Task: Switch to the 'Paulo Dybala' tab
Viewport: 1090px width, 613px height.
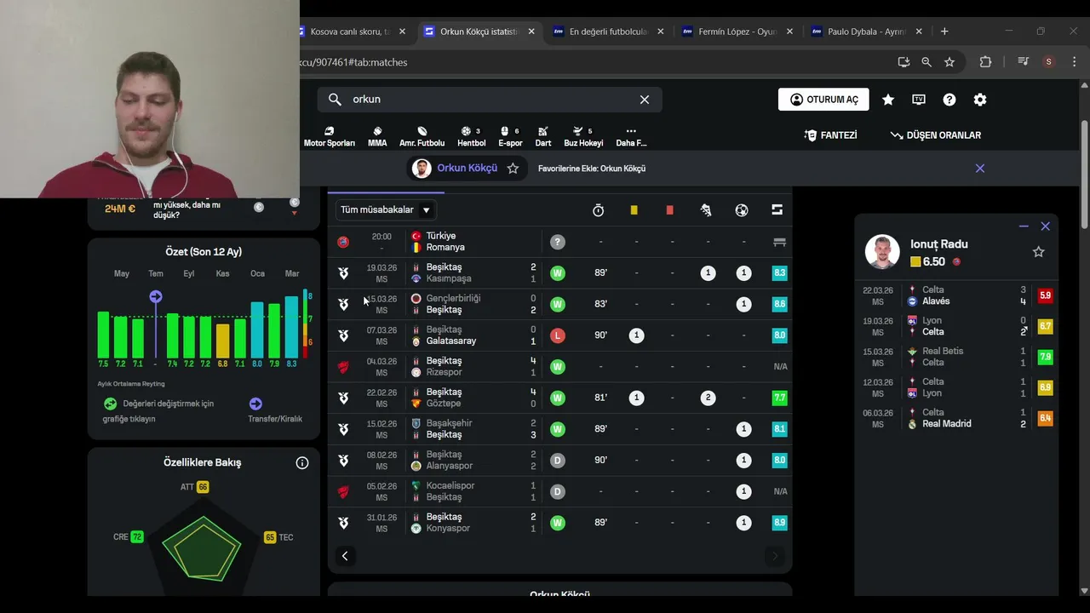Action: click(867, 32)
